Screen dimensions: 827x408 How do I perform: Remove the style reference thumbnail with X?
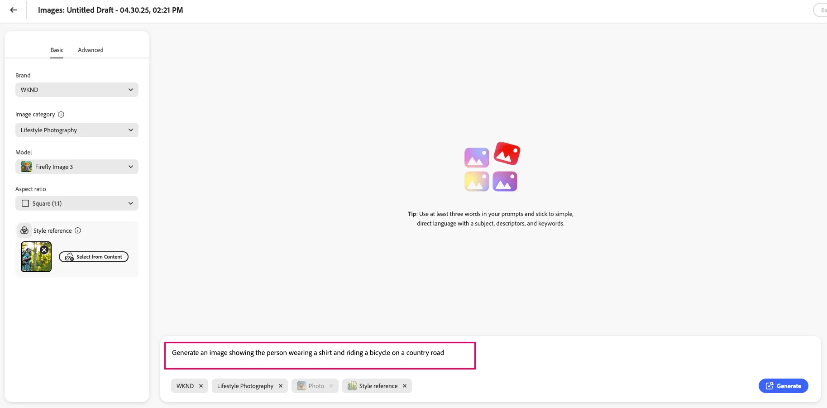pyautogui.click(x=44, y=250)
